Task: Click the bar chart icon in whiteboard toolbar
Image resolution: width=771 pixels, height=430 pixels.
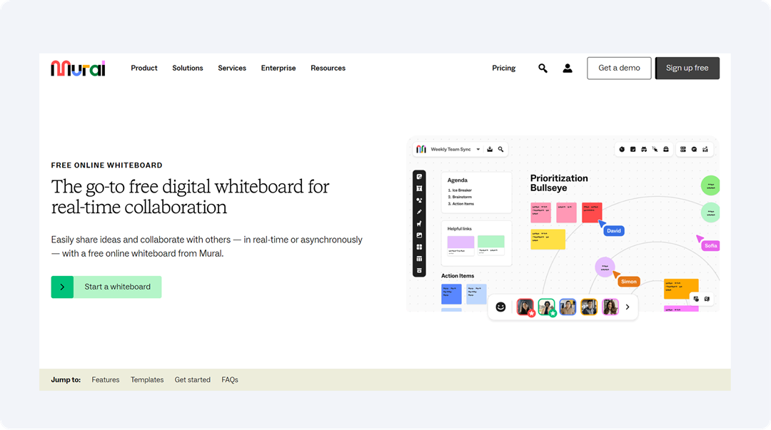Action: tap(705, 149)
